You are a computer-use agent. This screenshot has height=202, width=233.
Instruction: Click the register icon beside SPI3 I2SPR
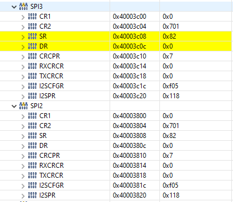point(32,96)
